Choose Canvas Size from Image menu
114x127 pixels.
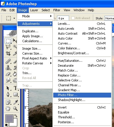pyautogui.click(x=35, y=53)
